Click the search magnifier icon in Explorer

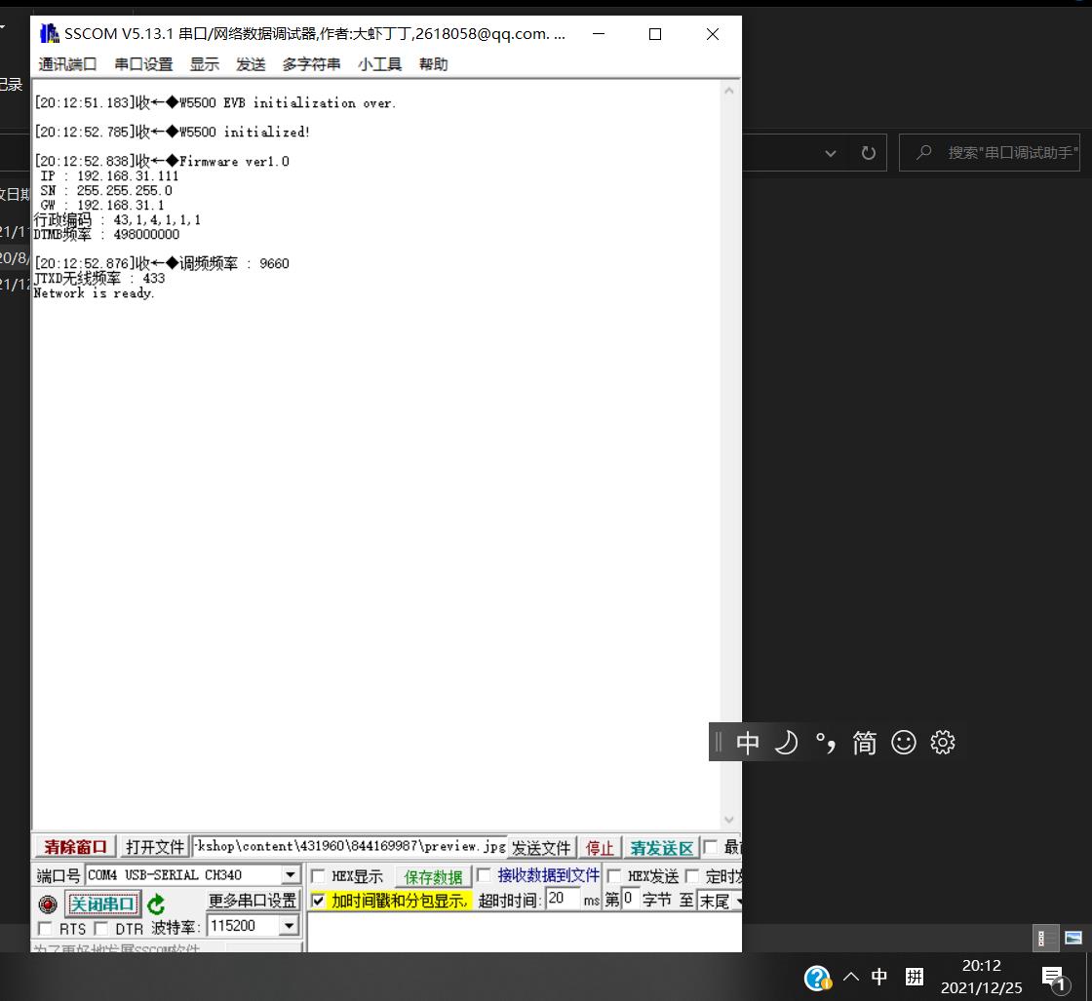click(x=923, y=152)
